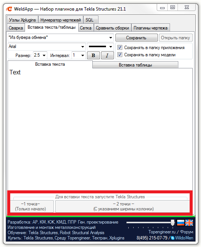Open the Нумератор чертежей tab
The height and width of the screenshot is (247, 201).
pos(61,20)
